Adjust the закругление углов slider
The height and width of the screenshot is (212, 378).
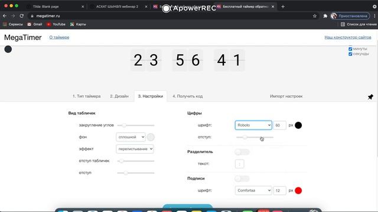pyautogui.click(x=136, y=125)
